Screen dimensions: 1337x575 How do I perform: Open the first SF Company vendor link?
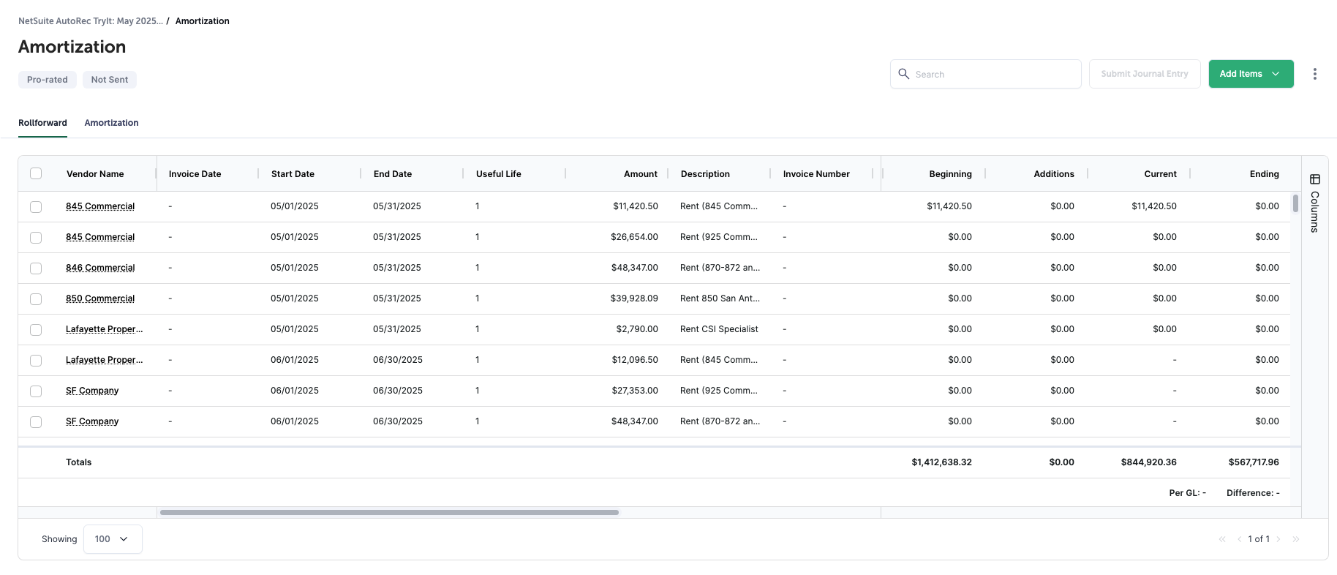[92, 391]
